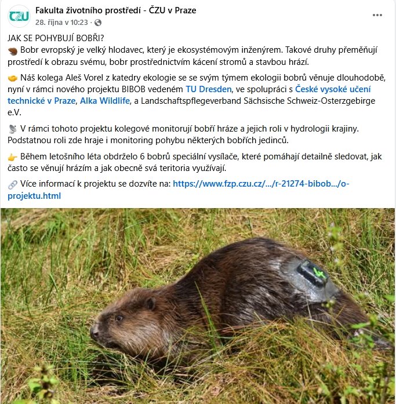Follow the TU Dresden link
396x404 pixels.
tap(209, 89)
